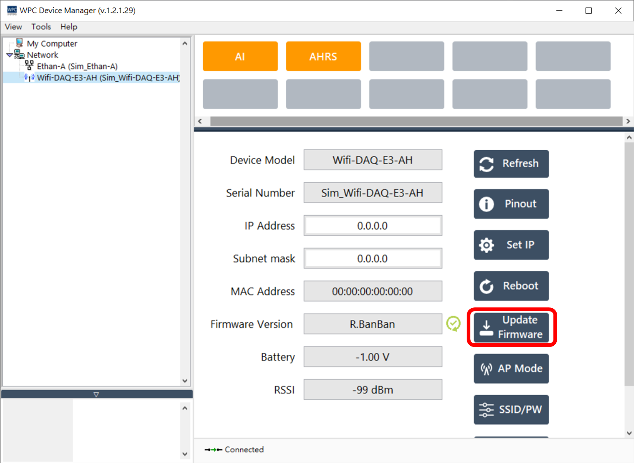This screenshot has width=634, height=463.
Task: Open the Pinout info dialog
Action: pyautogui.click(x=511, y=204)
